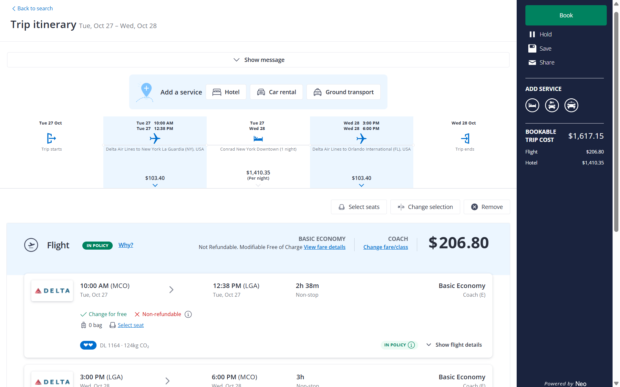Image resolution: width=620 pixels, height=387 pixels.
Task: Click the hotel bed icon under Add Service
Action: [x=532, y=105]
